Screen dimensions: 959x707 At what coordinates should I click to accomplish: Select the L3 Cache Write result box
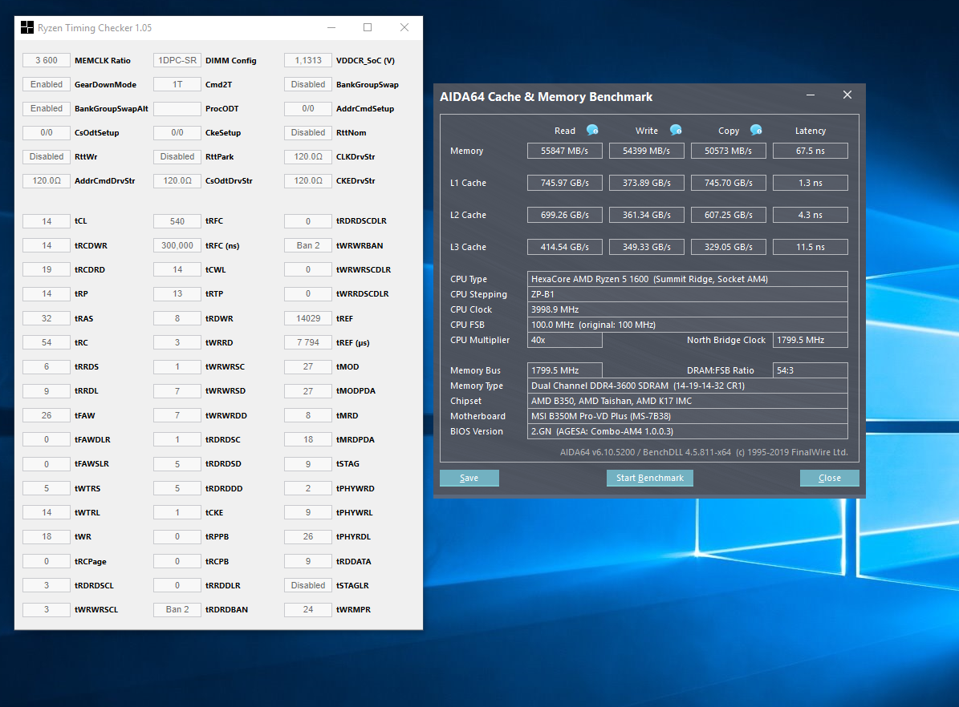[646, 247]
